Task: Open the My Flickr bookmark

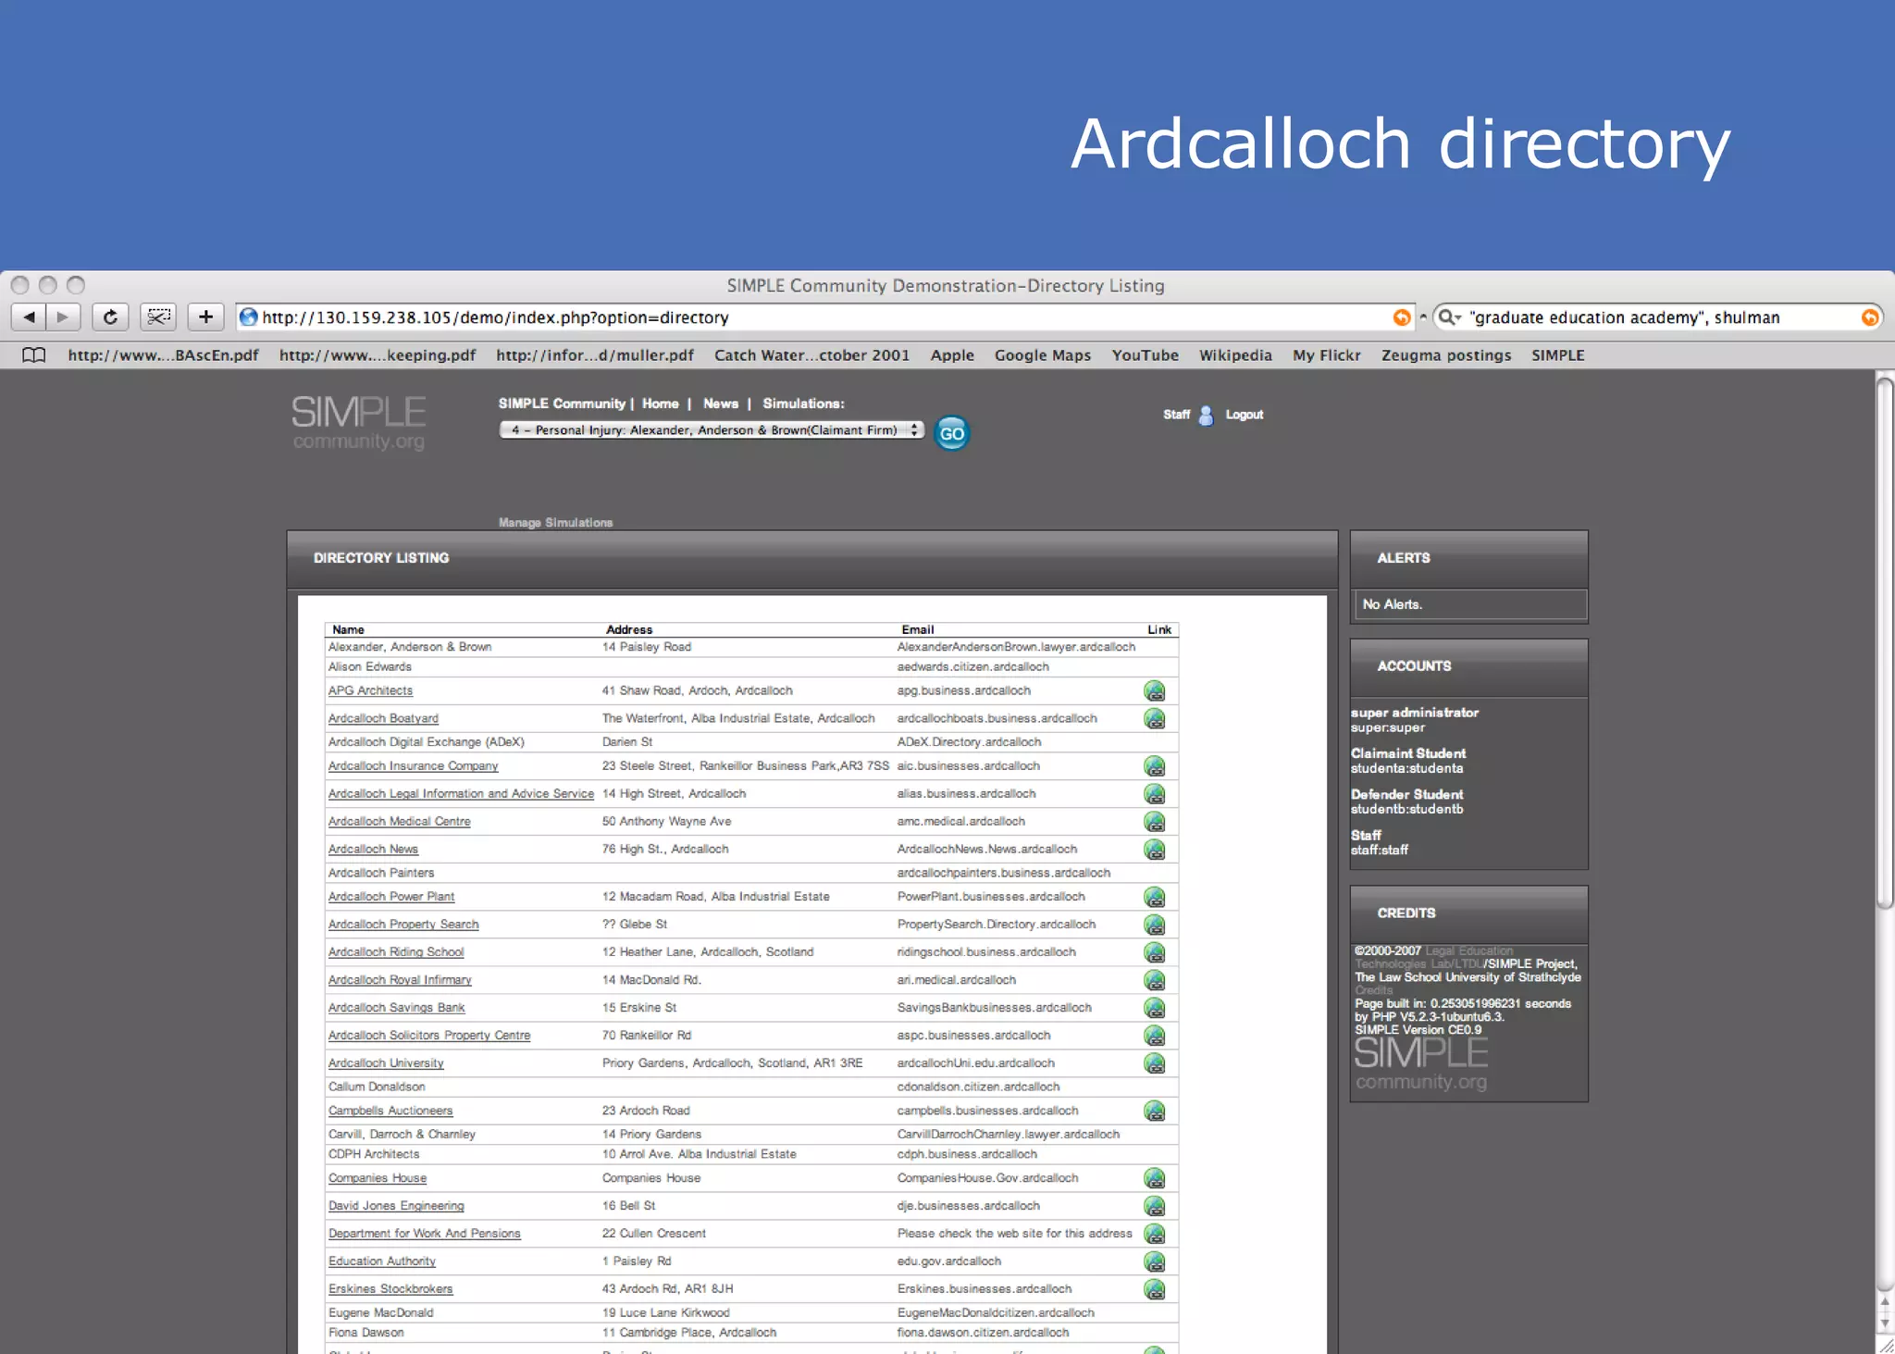Action: pos(1327,355)
